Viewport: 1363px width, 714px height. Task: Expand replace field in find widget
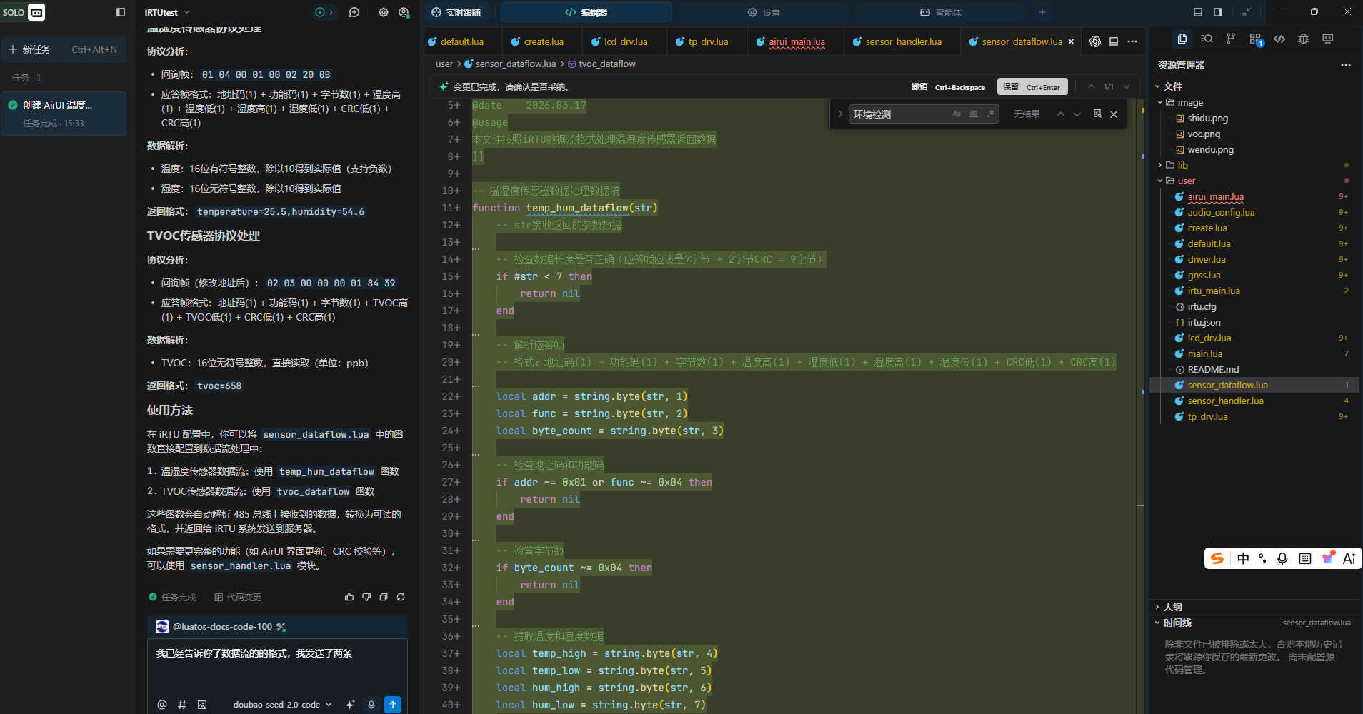point(840,114)
